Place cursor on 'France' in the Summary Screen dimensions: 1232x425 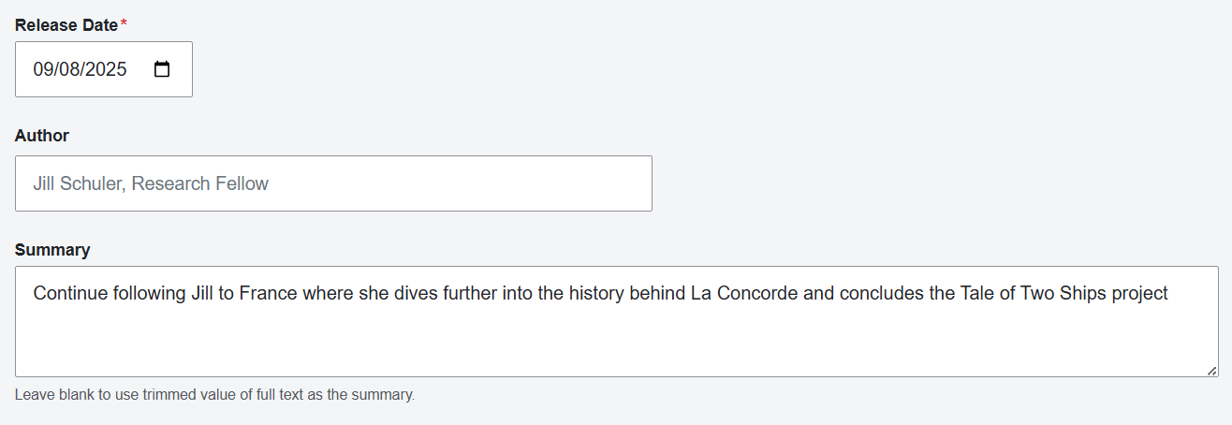(x=267, y=294)
